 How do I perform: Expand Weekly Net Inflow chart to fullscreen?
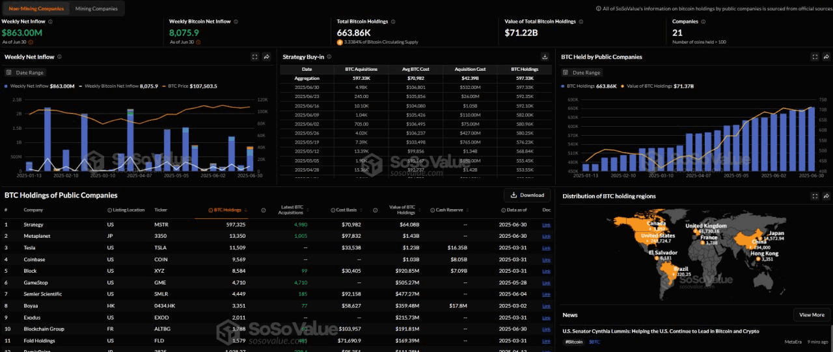254,57
